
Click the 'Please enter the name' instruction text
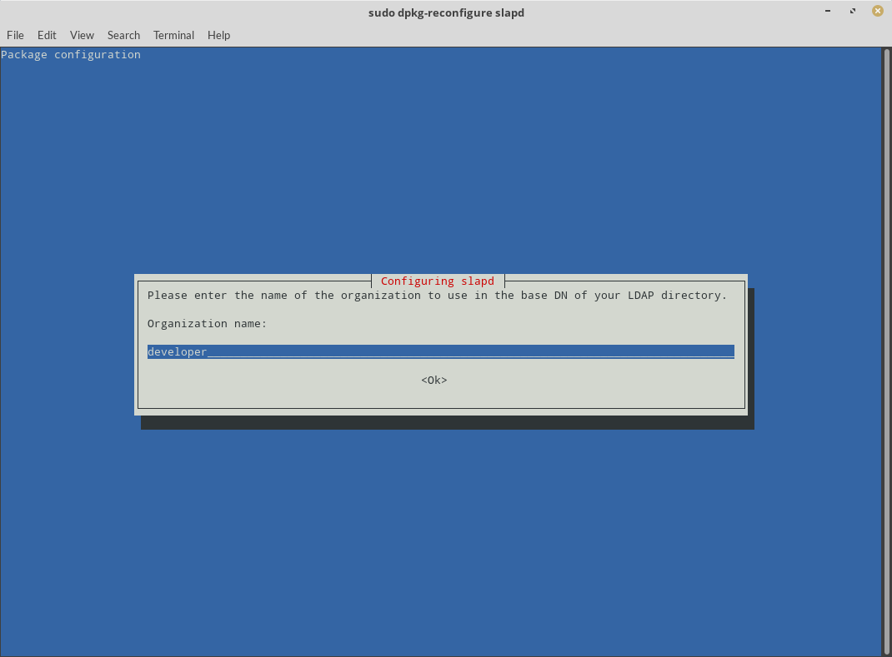437,296
